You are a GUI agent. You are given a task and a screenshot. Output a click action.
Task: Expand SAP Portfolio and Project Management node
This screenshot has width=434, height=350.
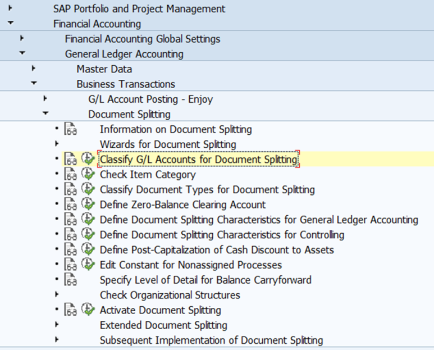coord(10,8)
